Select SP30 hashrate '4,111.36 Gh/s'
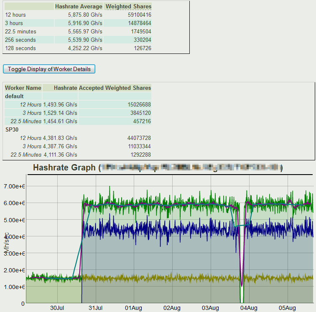Image resolution: width=316 pixels, height=312 pixels. tap(61, 155)
